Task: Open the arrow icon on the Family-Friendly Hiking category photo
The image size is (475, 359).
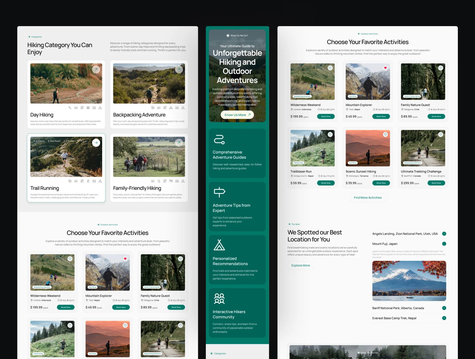Action: [x=179, y=143]
